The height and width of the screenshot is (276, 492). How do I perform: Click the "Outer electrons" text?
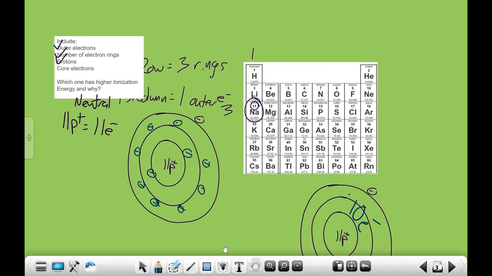pos(76,48)
